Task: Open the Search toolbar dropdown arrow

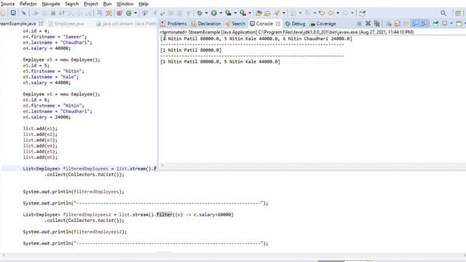Action: [284, 13]
